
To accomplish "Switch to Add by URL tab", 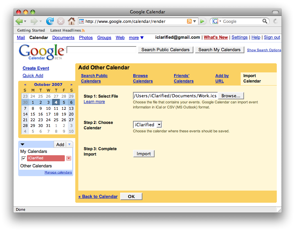I will point(222,78).
